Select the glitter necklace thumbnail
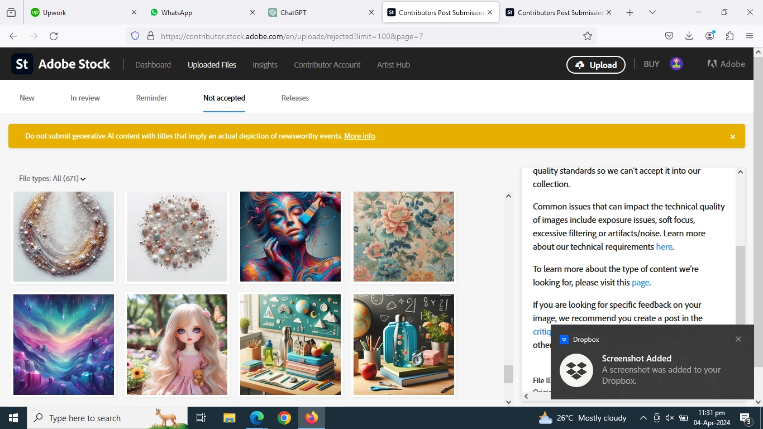The height and width of the screenshot is (429, 763). pyautogui.click(x=64, y=237)
